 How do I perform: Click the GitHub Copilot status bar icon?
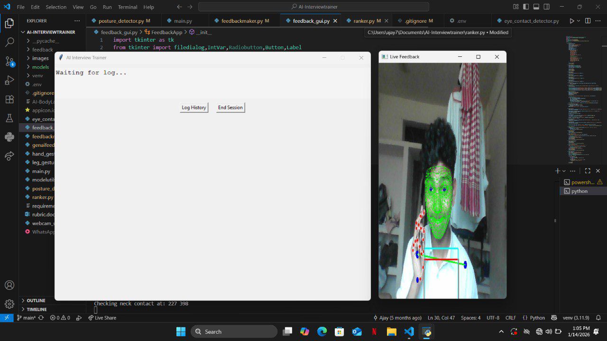pyautogui.click(x=554, y=318)
